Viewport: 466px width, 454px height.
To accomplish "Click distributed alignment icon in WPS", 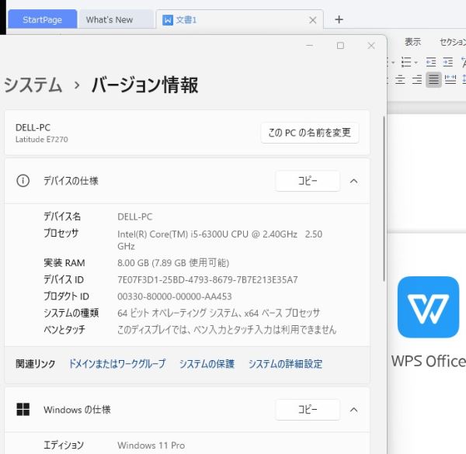I will pos(450,80).
